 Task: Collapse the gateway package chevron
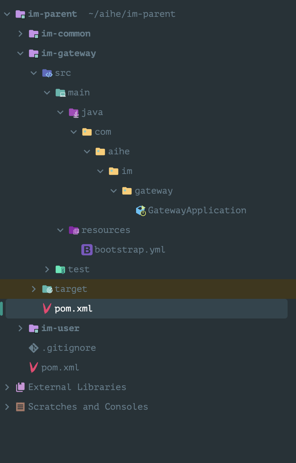(114, 191)
